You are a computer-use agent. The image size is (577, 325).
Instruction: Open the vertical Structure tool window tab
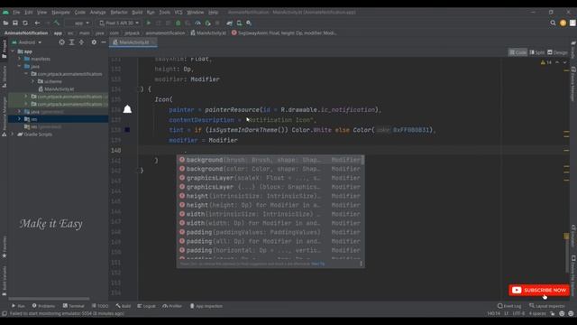pyautogui.click(x=4, y=76)
